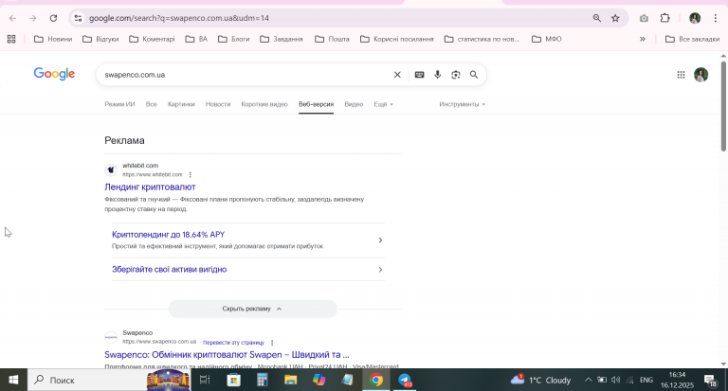Image resolution: width=728 pixels, height=391 pixels.
Task: Reload the page with the refresh icon
Action: point(53,18)
